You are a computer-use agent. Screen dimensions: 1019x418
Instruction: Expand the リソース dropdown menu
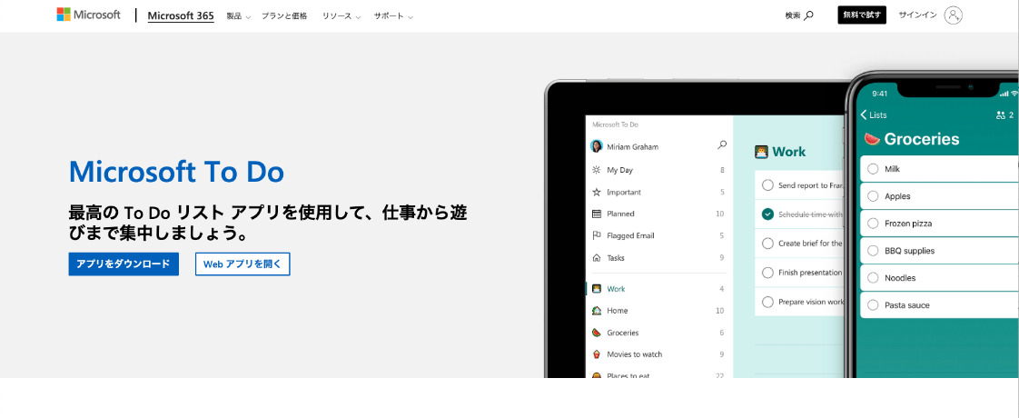(341, 16)
